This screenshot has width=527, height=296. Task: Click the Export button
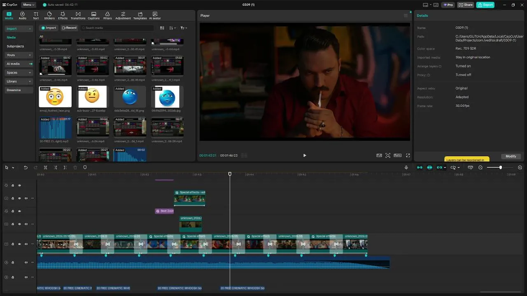click(x=485, y=5)
